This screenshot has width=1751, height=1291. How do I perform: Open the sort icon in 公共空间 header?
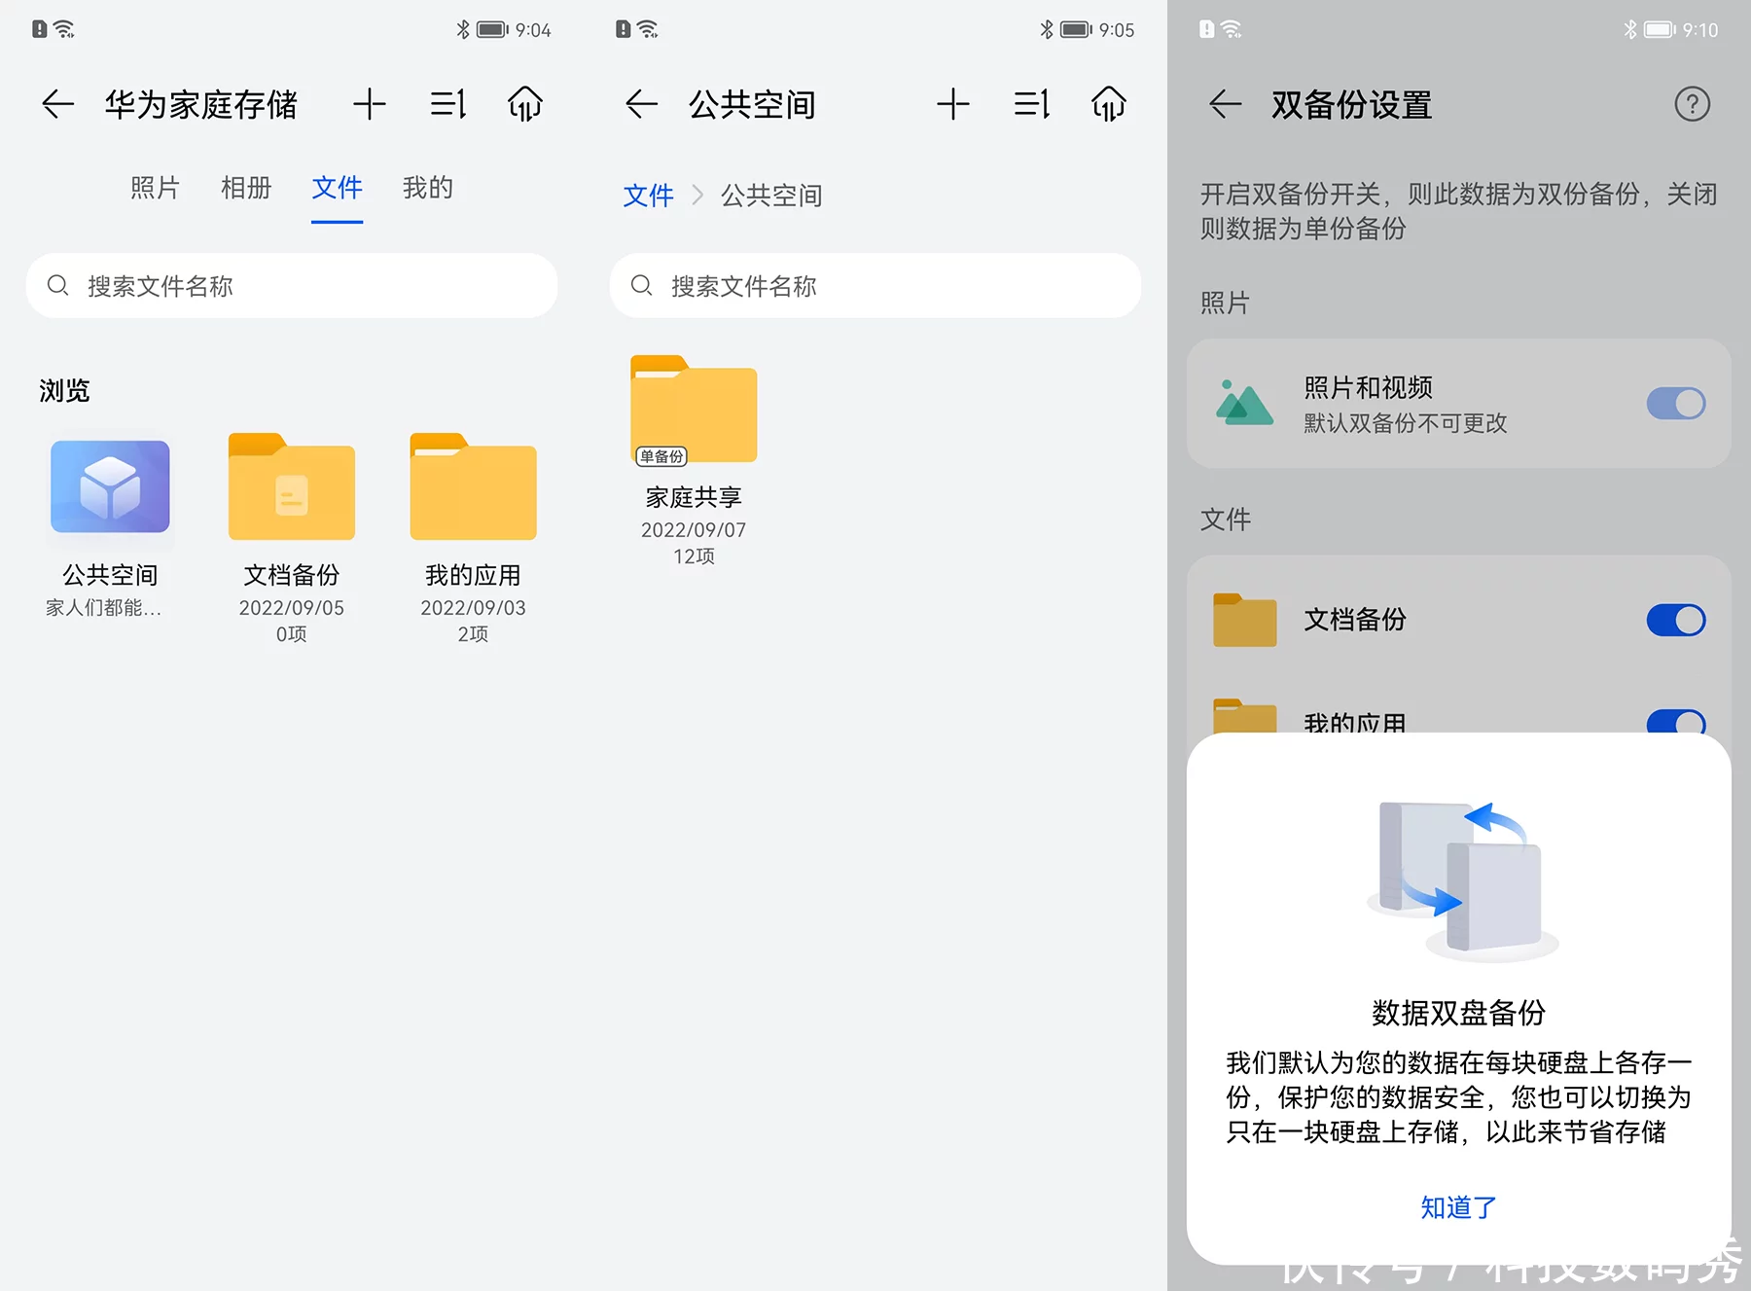pyautogui.click(x=1032, y=104)
